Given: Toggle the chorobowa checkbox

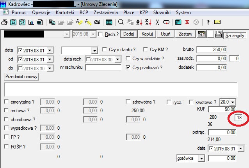Looking at the screenshot, I should click(x=6, y=119).
